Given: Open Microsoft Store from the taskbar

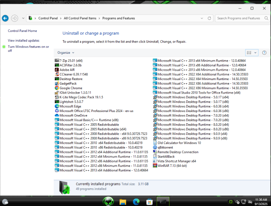Looking at the screenshot, I should pyautogui.click(x=149, y=202).
